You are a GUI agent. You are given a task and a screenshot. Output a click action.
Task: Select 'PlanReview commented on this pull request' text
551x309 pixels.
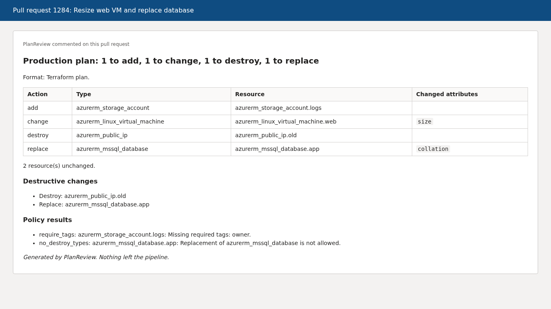pos(76,44)
